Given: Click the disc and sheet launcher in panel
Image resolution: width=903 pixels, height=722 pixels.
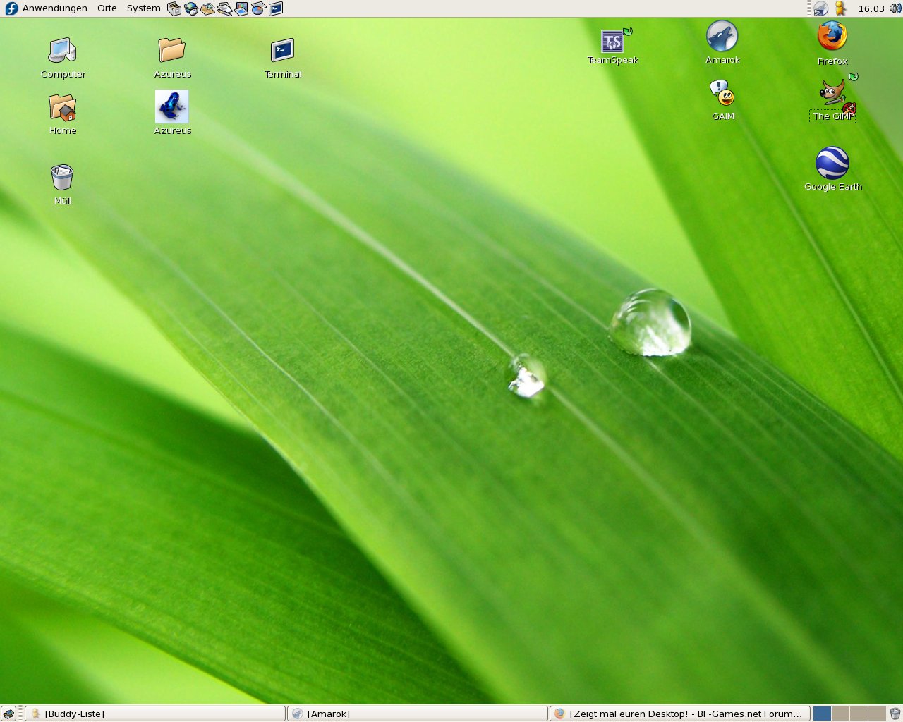Looking at the screenshot, I should 259,8.
